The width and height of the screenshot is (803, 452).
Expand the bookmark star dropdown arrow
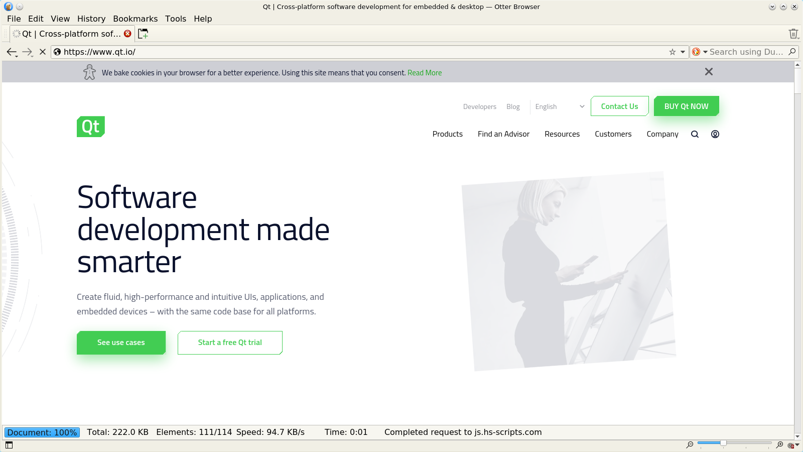tap(682, 52)
